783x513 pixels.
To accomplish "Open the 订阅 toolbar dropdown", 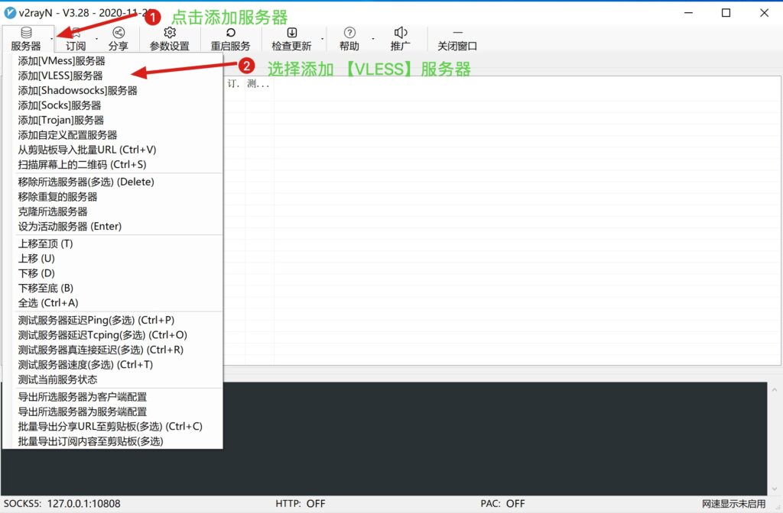I will [76, 39].
